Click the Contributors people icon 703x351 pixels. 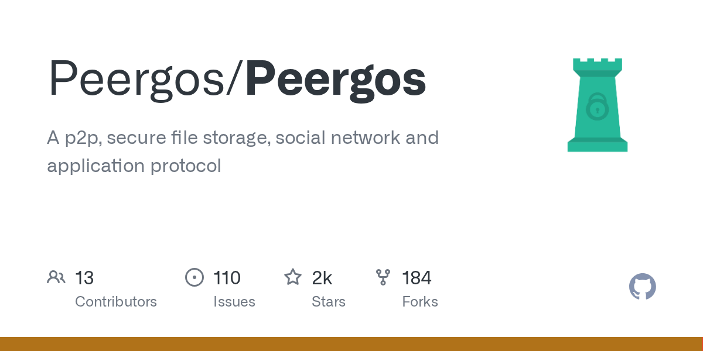click(56, 277)
